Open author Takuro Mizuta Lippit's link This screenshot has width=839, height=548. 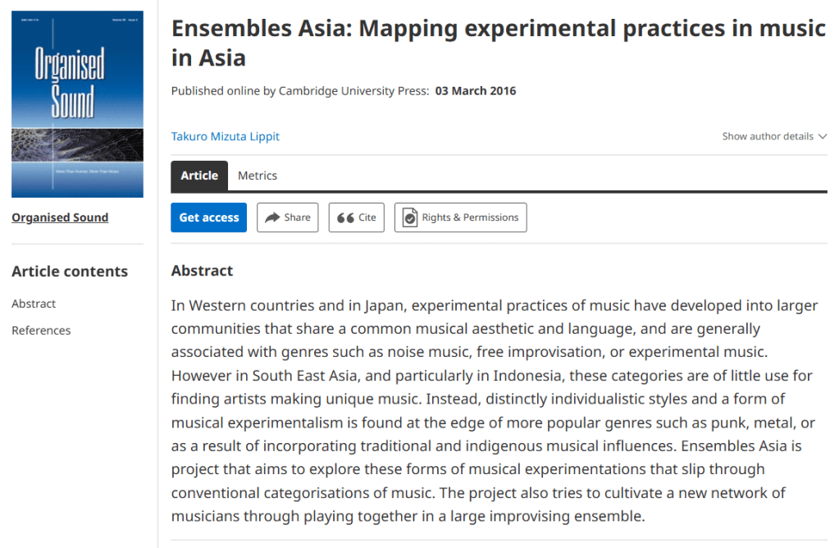[226, 136]
